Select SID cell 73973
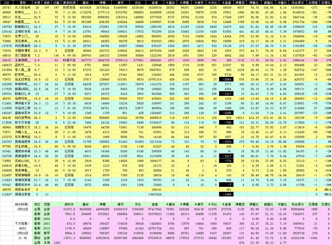The height and width of the screenshot is (245, 332). [x=7, y=36]
